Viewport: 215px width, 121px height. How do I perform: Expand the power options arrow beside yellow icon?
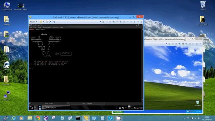[43, 22]
